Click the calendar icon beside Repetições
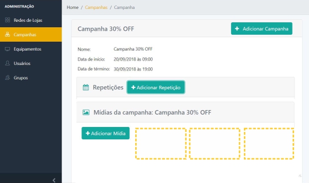 click(86, 87)
